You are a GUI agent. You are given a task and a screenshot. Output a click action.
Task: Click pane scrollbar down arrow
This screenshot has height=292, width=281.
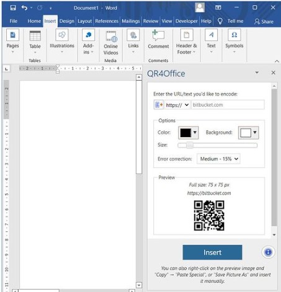tap(274, 235)
